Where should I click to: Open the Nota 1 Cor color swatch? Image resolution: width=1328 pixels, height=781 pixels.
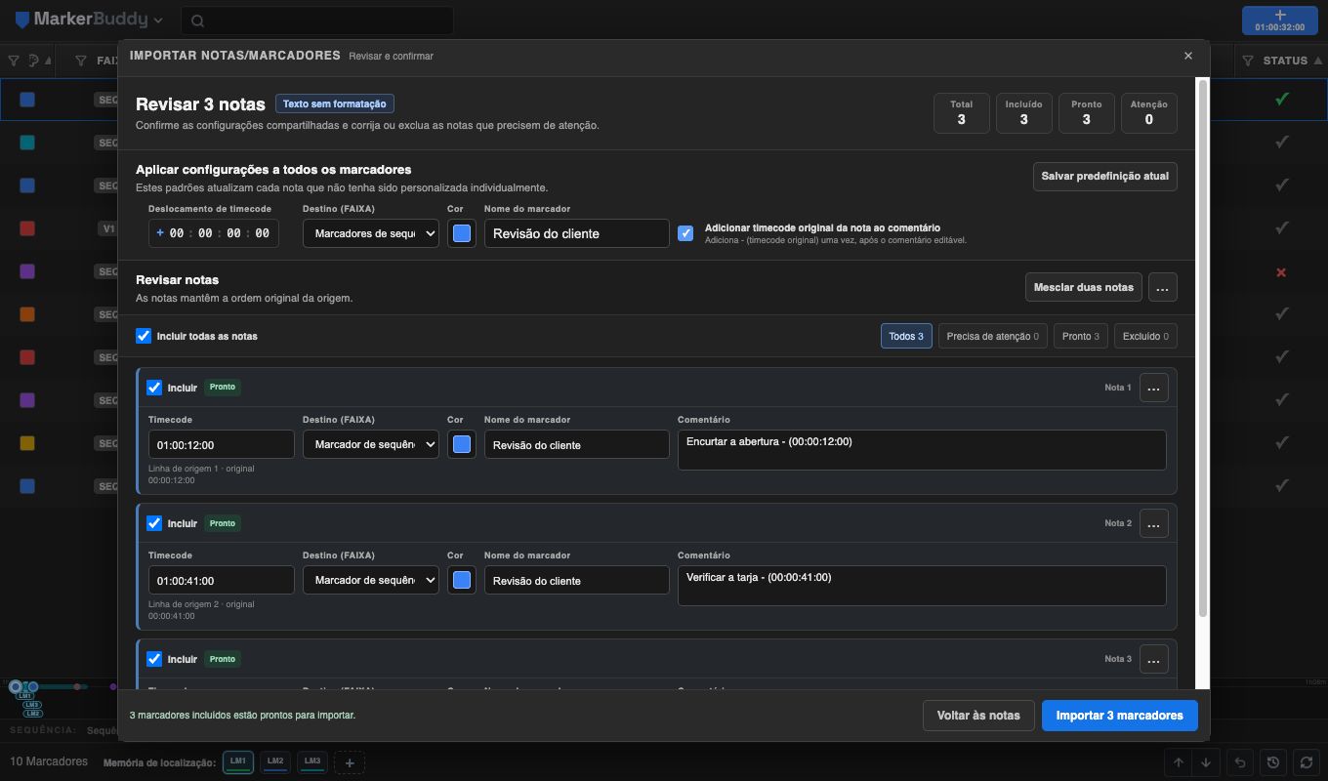click(462, 444)
